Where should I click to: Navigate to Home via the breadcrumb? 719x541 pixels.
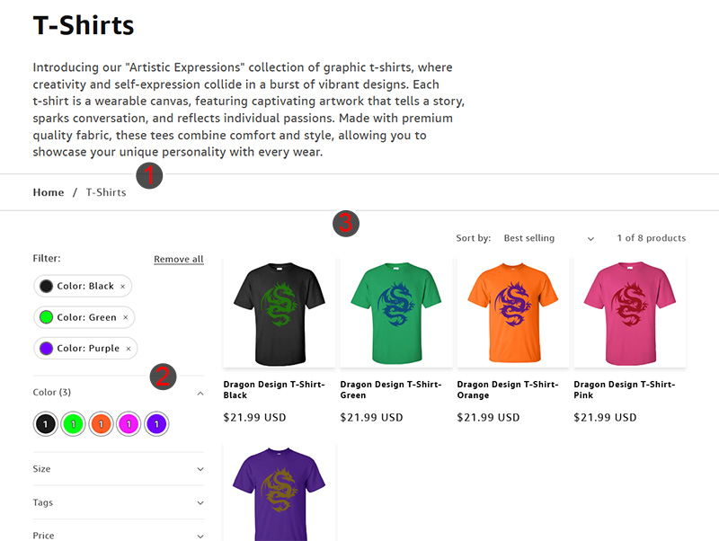coord(48,192)
